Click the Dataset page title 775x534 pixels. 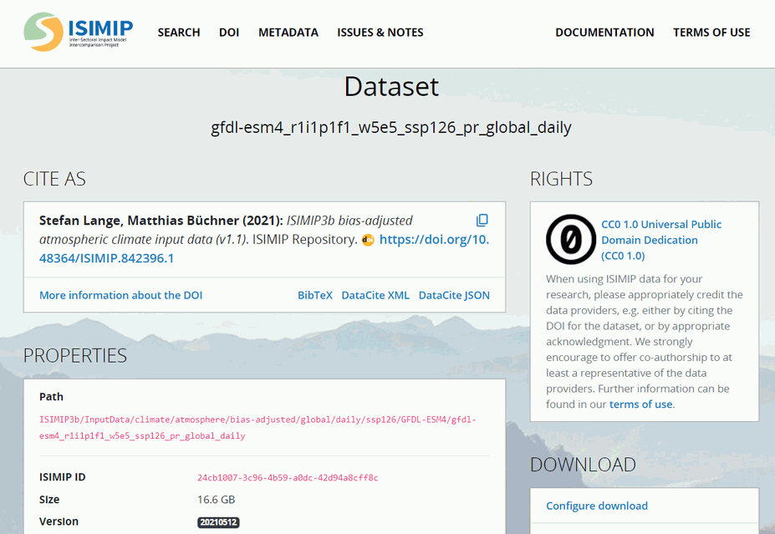[391, 87]
